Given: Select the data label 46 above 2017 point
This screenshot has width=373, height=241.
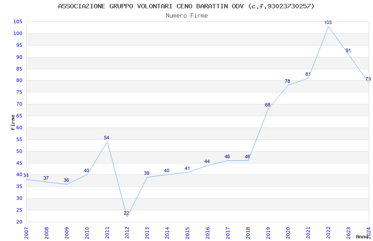Looking at the screenshot, I should (227, 157).
